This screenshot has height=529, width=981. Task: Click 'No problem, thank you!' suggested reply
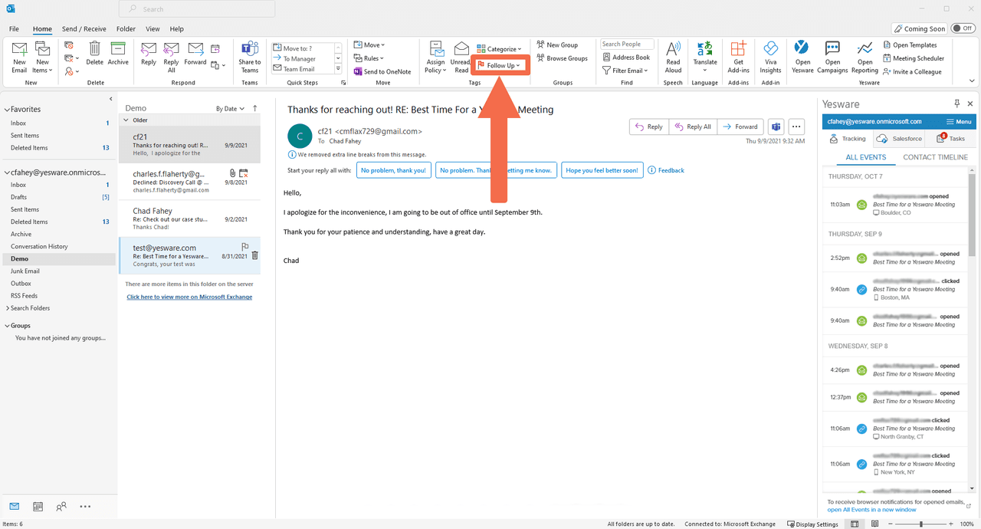(x=393, y=170)
